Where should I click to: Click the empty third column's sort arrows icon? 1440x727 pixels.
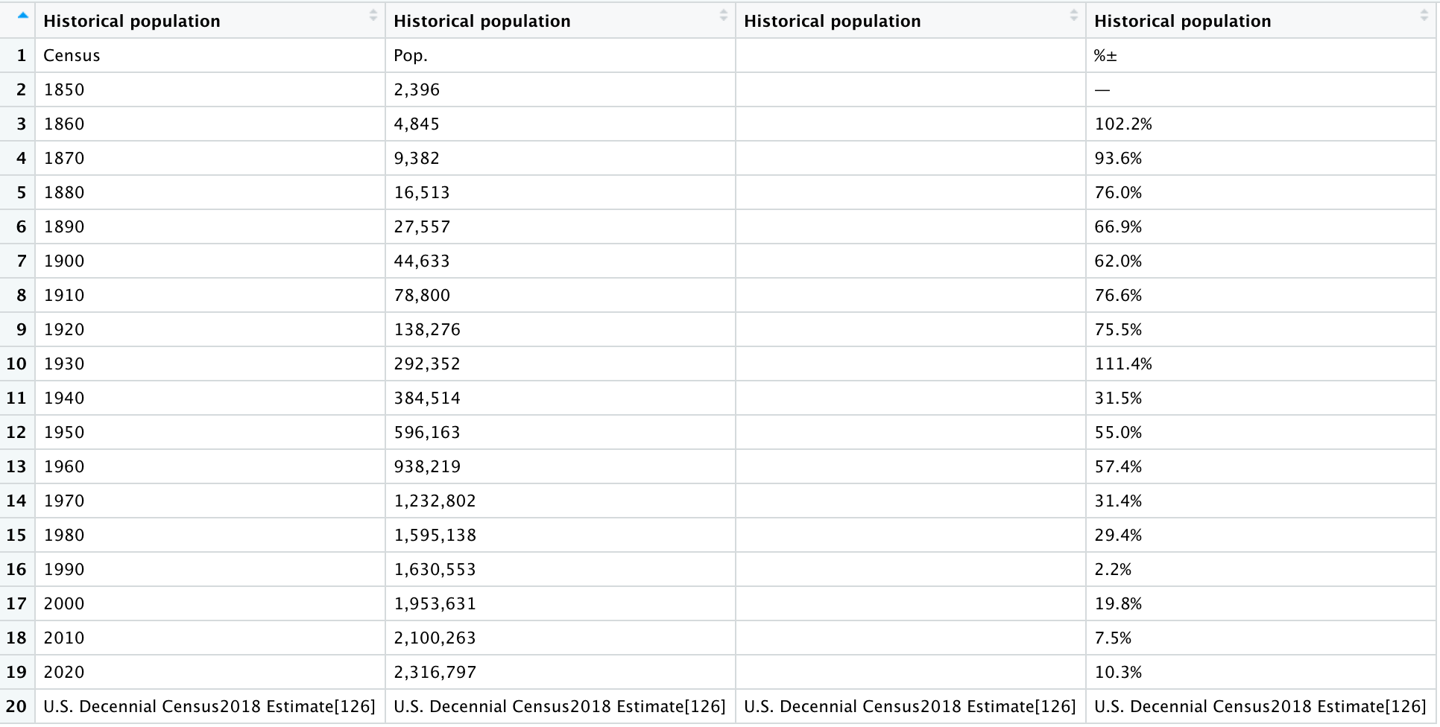[1073, 15]
